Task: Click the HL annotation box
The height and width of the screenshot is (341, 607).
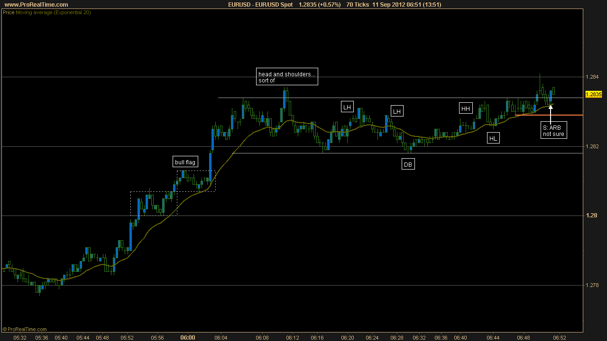Action: pos(493,138)
